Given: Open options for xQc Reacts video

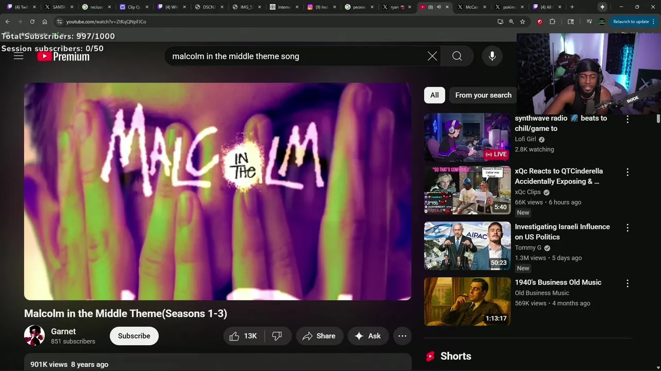Looking at the screenshot, I should click(x=627, y=172).
